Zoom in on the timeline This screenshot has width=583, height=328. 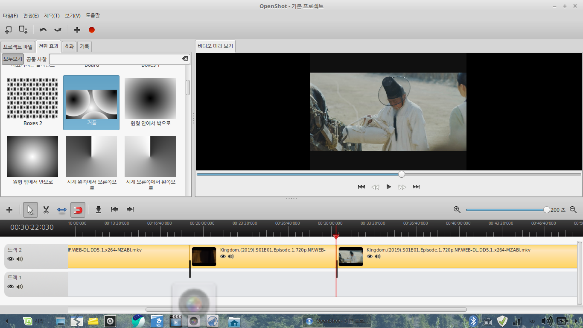(457, 209)
